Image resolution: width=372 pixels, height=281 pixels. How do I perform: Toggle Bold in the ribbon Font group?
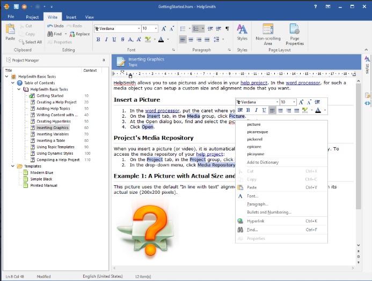pos(98,40)
